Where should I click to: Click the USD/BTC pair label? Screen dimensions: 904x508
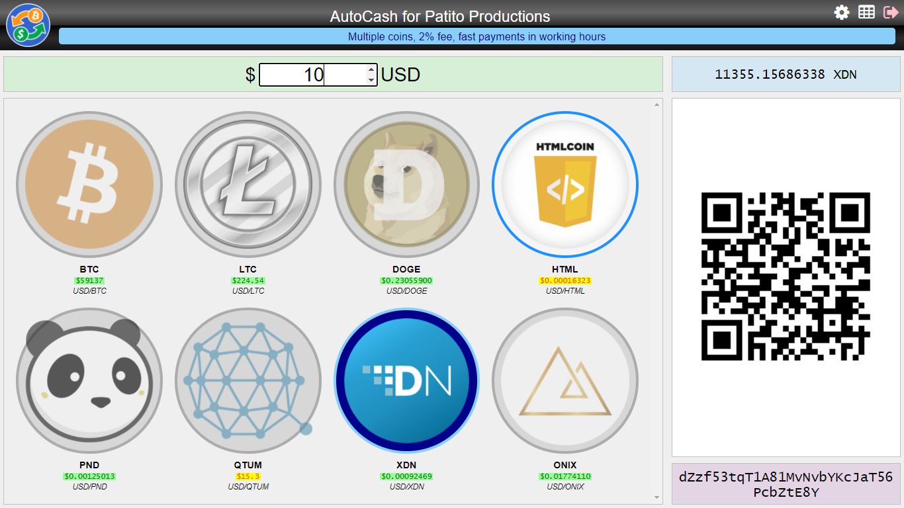[x=89, y=291]
